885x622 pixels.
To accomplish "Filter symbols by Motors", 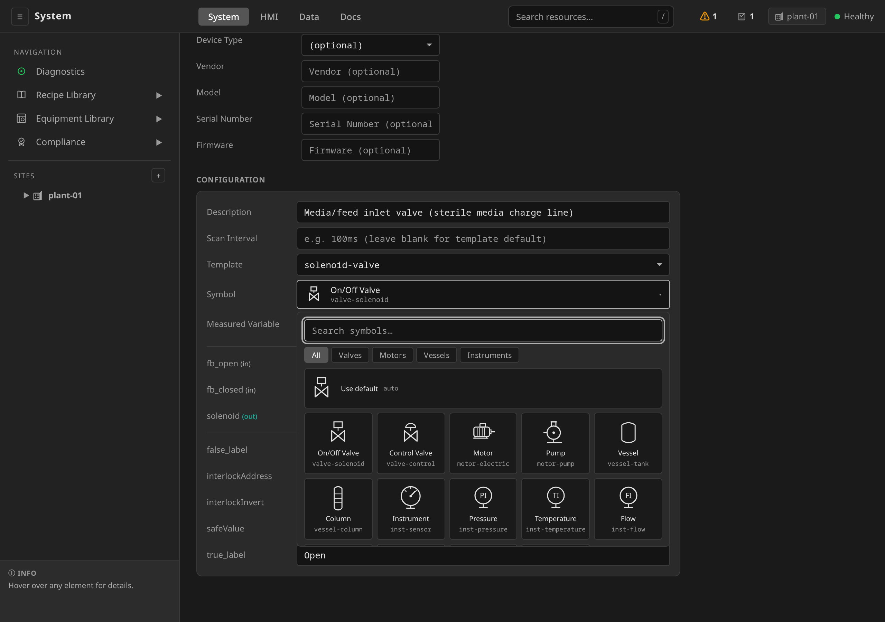I will [392, 355].
